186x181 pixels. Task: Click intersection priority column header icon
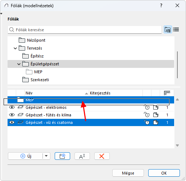(x=167, y=93)
